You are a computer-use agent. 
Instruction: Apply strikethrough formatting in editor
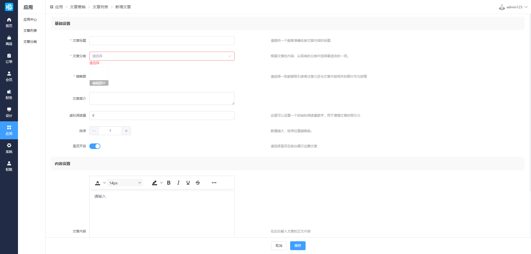[x=198, y=183]
